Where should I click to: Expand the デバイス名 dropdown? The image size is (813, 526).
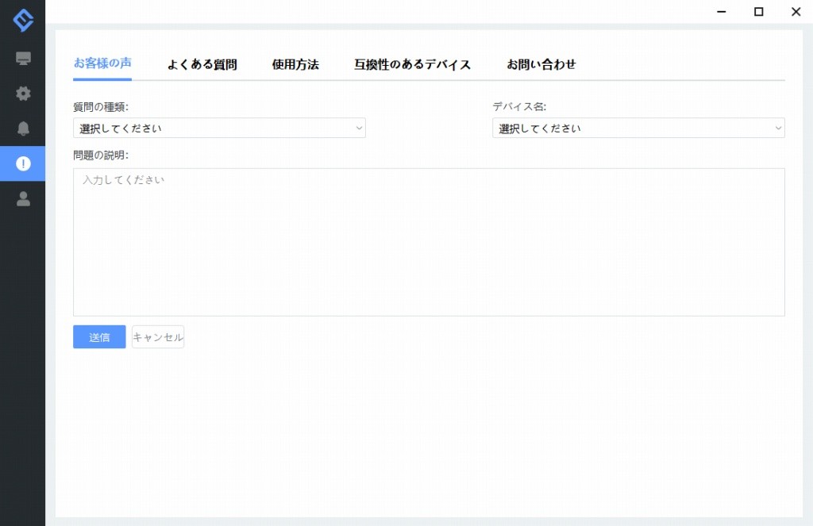pyautogui.click(x=638, y=128)
